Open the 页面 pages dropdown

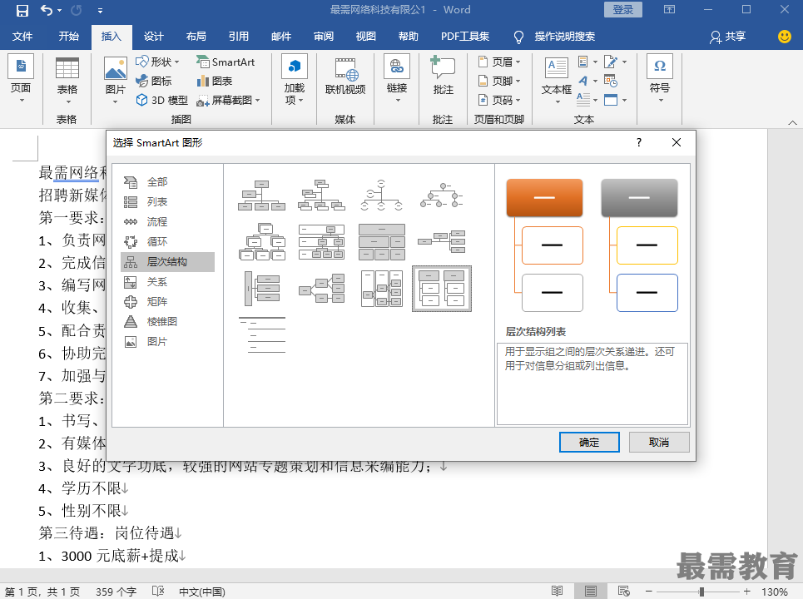[x=21, y=79]
